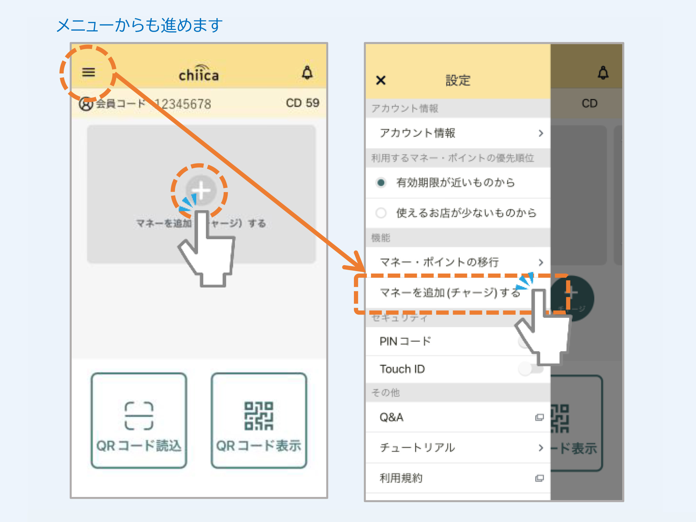696x522 pixels.
Task: Tap the member profile icon
Action: (x=86, y=104)
